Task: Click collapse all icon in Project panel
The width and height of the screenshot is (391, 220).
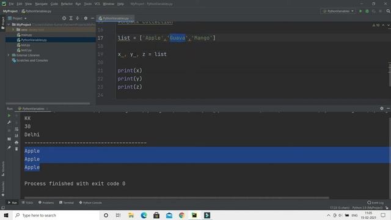Action: (x=78, y=18)
